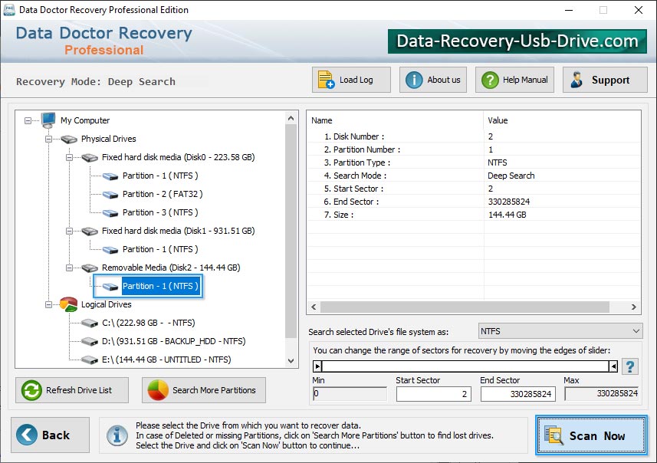Click the Logical Drives pie chart icon
Image resolution: width=657 pixels, height=463 pixels.
point(69,304)
